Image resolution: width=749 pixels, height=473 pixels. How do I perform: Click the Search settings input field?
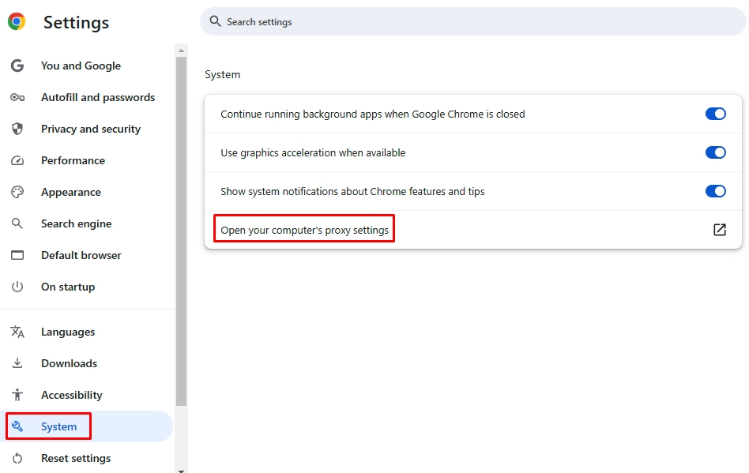[473, 21]
